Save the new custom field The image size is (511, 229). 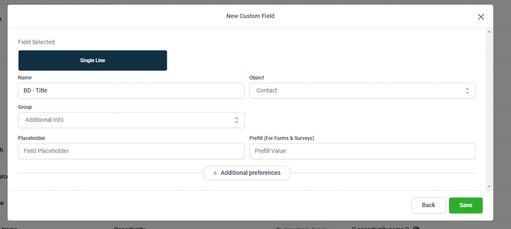(466, 205)
